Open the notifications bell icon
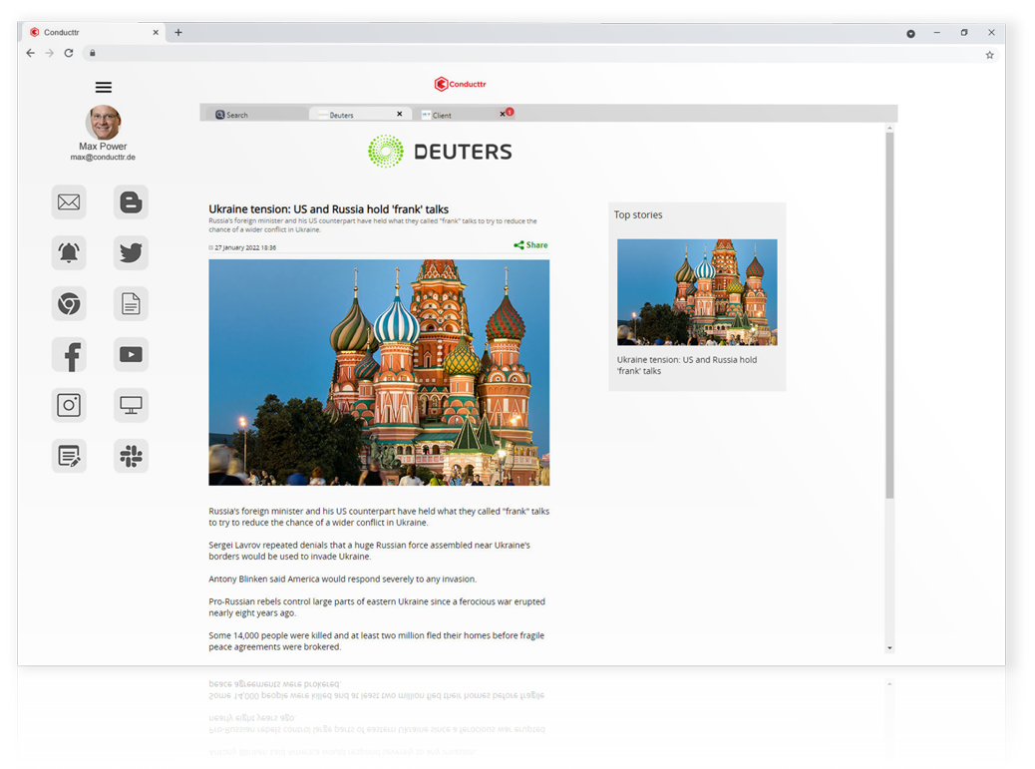Image resolution: width=1035 pixels, height=769 pixels. pyautogui.click(x=68, y=252)
